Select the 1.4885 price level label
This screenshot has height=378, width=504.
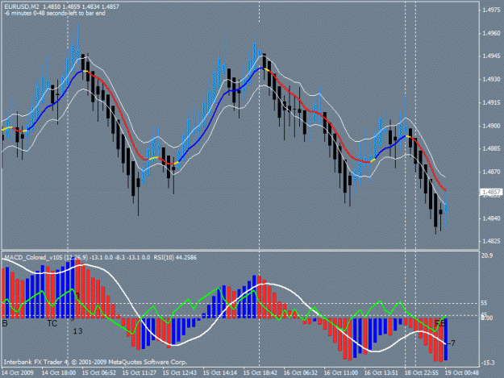point(491,148)
